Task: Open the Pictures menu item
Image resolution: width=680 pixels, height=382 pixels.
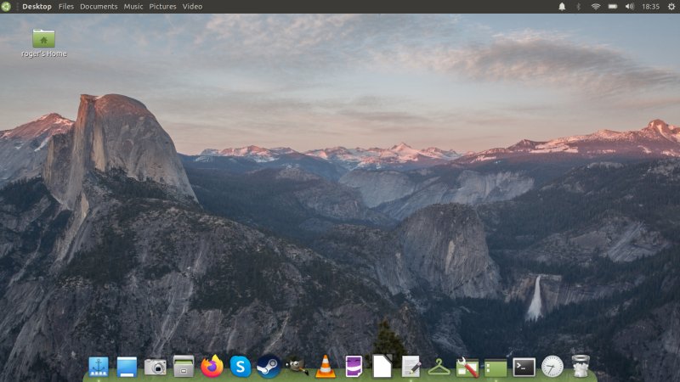Action: tap(162, 7)
